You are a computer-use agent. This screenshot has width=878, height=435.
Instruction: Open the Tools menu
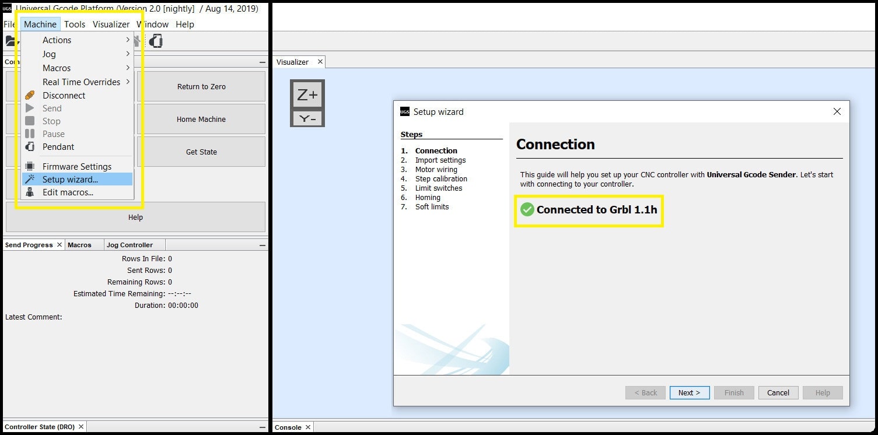click(75, 24)
